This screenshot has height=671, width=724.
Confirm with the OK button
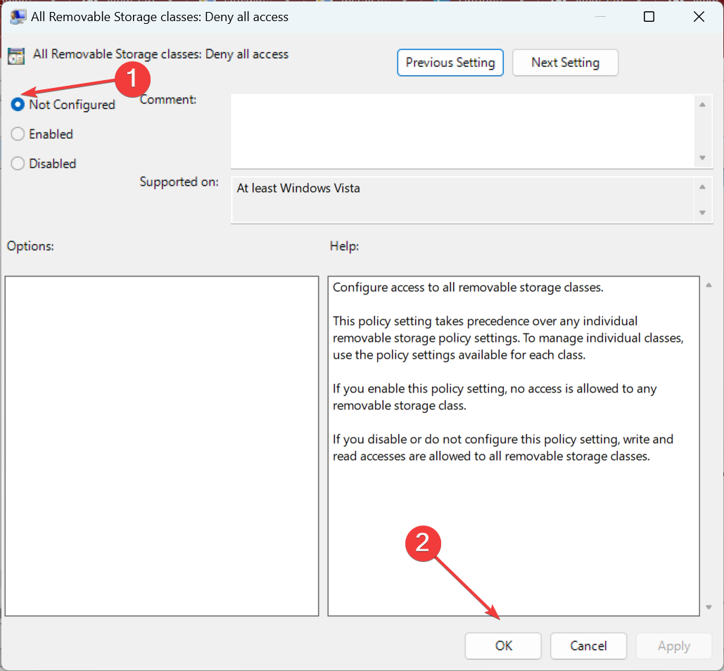503,646
